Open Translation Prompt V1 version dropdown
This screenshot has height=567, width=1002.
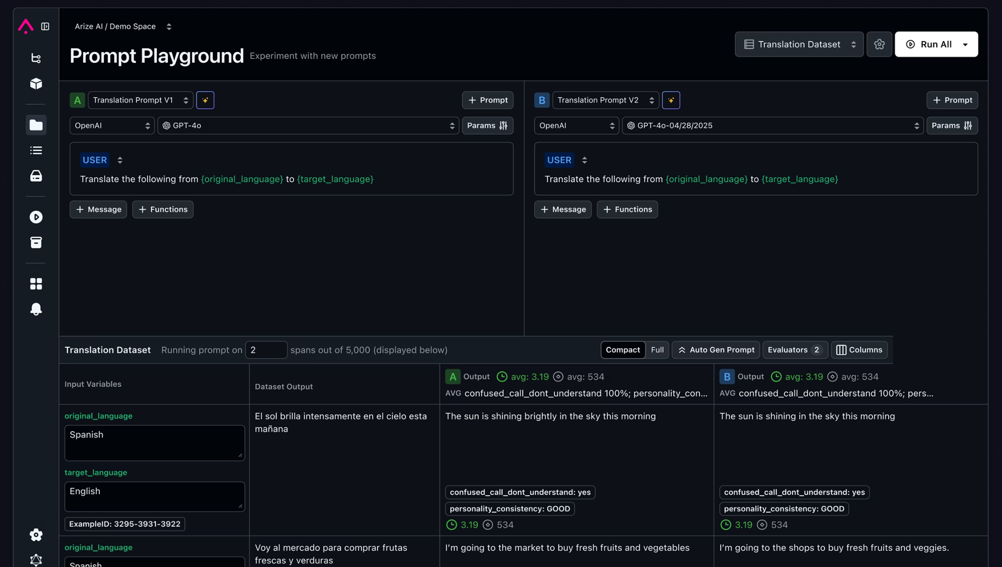140,100
